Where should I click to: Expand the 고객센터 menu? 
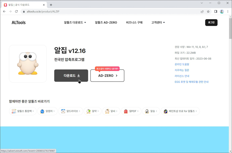pos(158,22)
